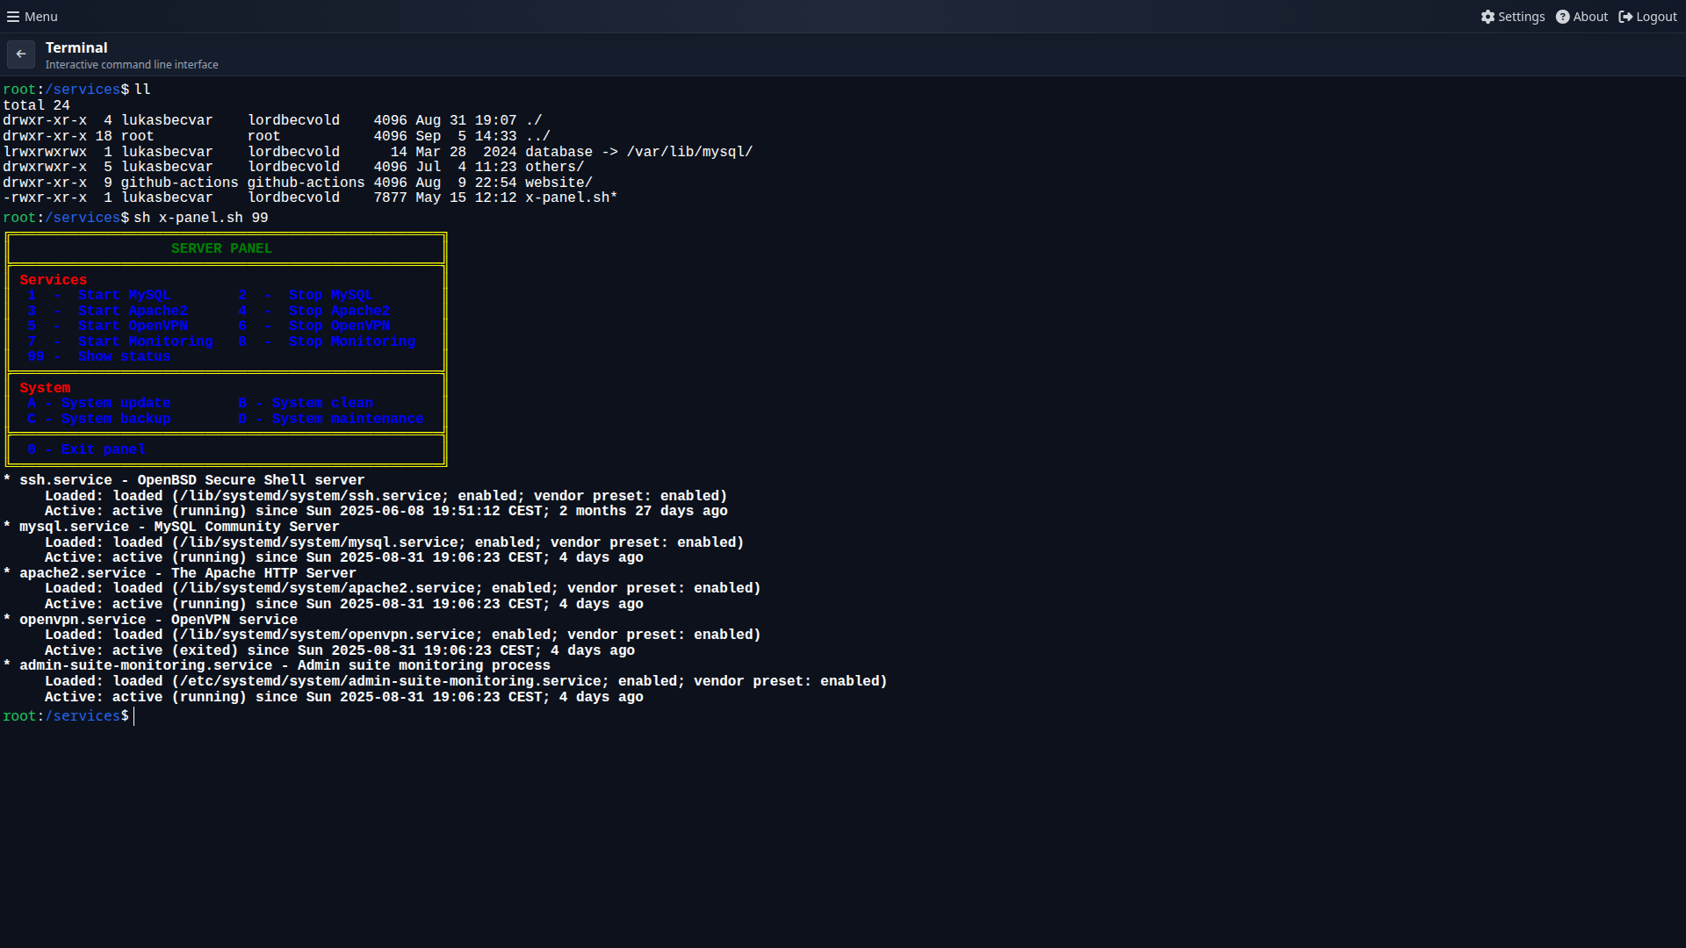Click the blinking cursor at the terminal prompt
Screen dimensions: 1686x948
[134, 715]
